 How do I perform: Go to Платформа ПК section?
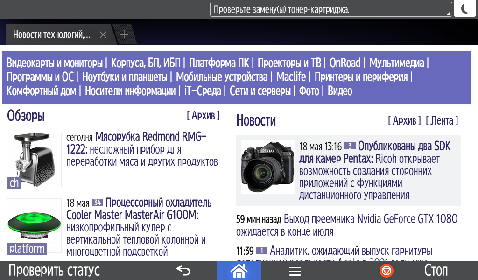click(219, 63)
